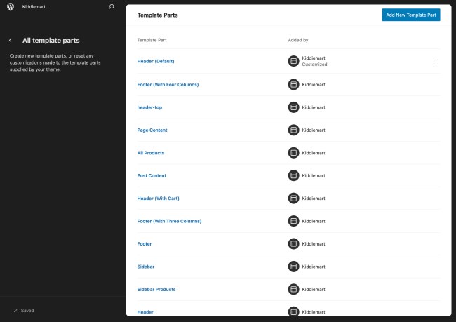Go back using the left chevron
Viewport: 456px width, 322px height.
11,41
